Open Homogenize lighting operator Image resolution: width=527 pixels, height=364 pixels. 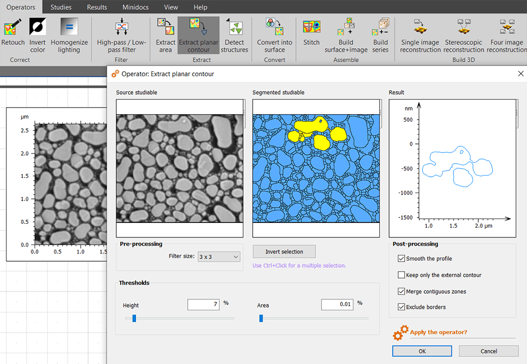(69, 27)
